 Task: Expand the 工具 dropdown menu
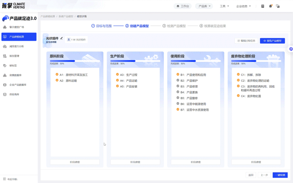(x=224, y=6)
